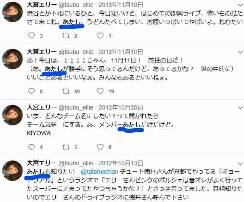Open the 2012年10月28日 timestamp link
Viewport: 244px width, 202px height.
pos(121,107)
